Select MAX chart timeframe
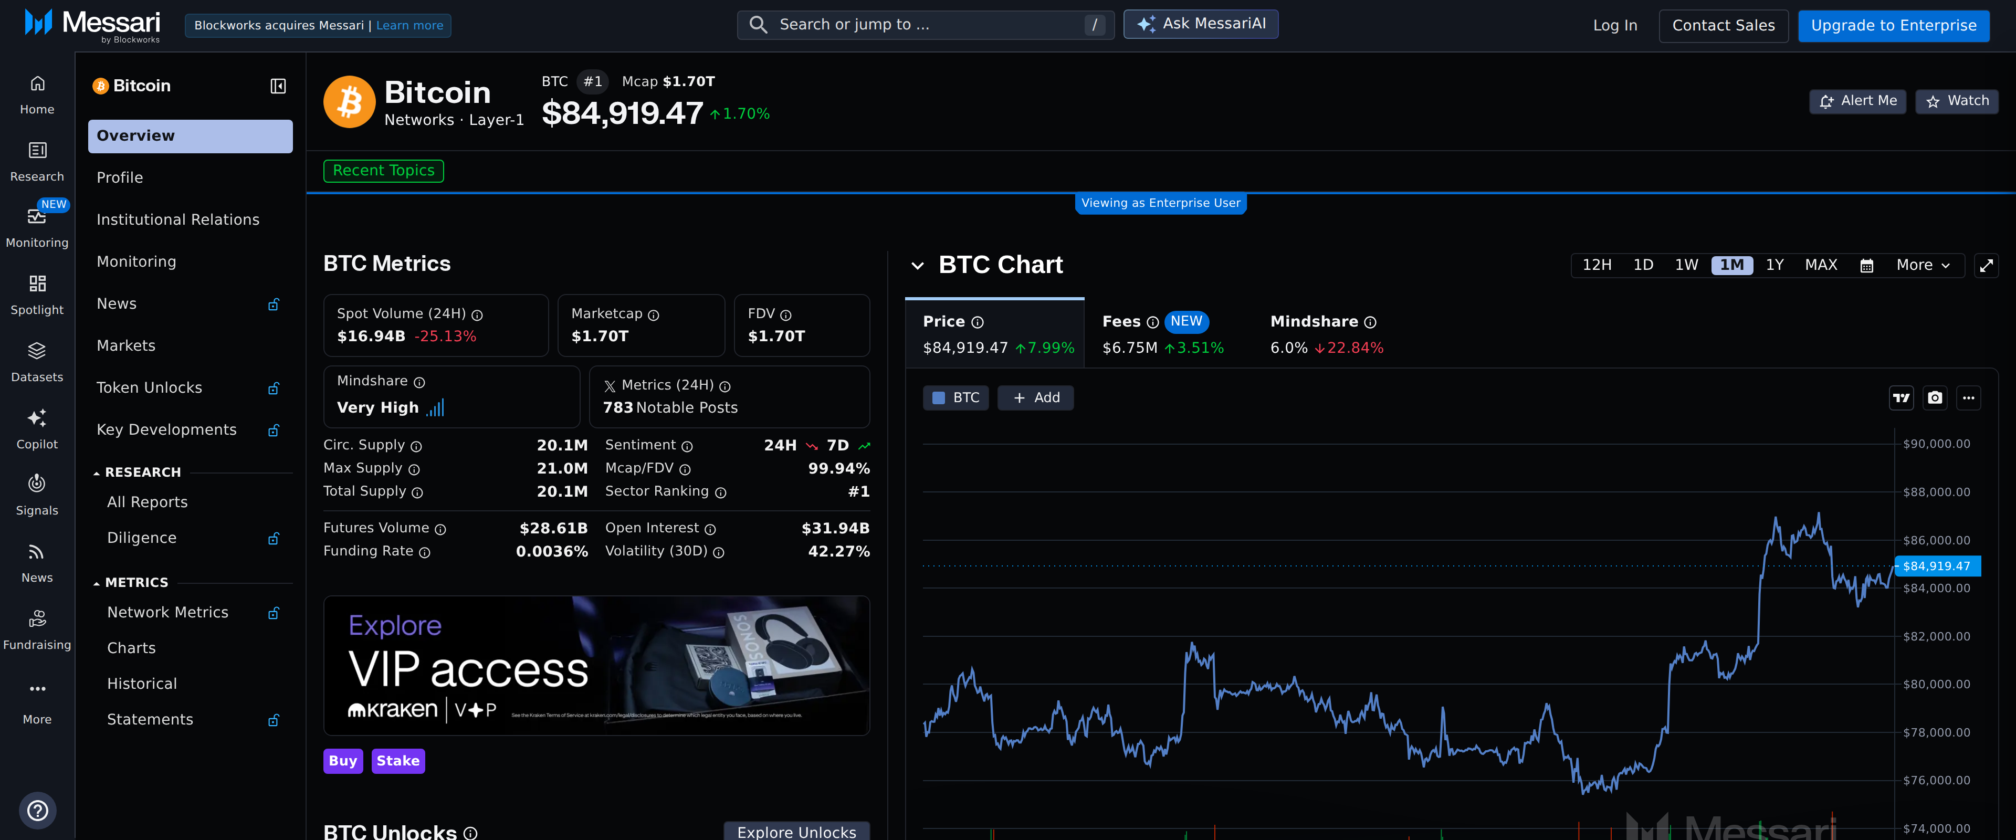 coord(1820,265)
